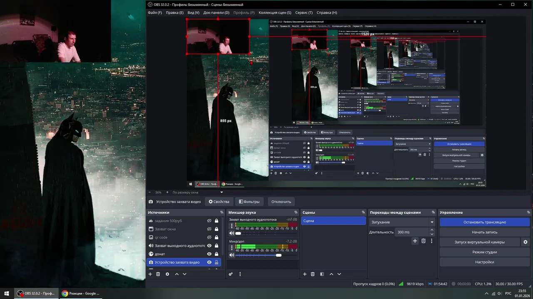Mute Захват выходного аудиопотока in mixer
The width and height of the screenshot is (533, 299).
[232, 233]
